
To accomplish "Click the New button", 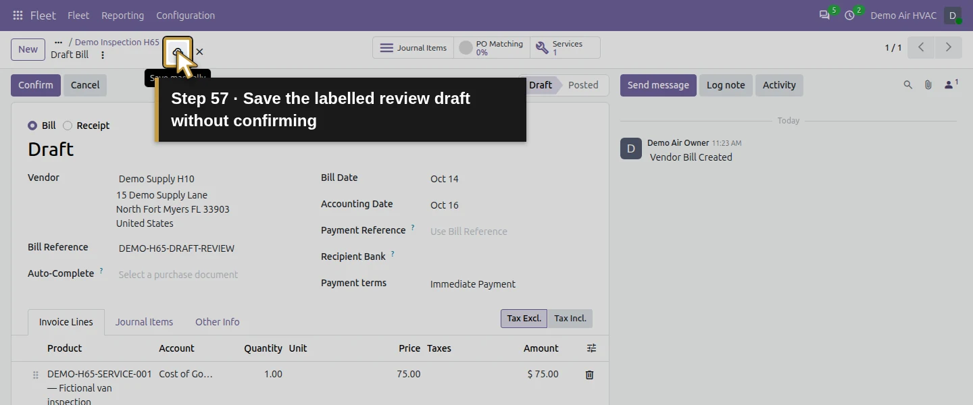I will pos(28,49).
